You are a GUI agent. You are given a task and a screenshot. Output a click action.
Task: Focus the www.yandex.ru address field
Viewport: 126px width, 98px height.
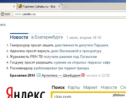pyautogui.click(x=69, y=14)
